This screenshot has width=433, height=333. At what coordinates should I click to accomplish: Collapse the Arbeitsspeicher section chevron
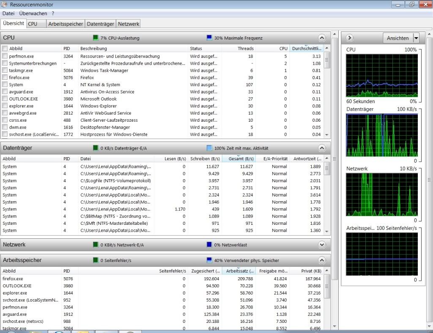[322, 260]
